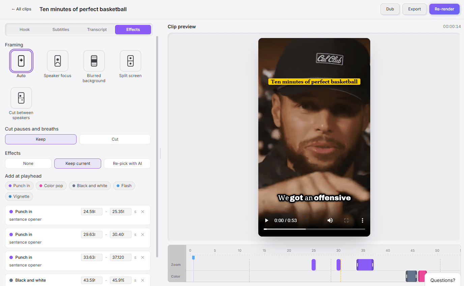
Task: Choose Cut between speakers framing icon
Action: point(21,98)
